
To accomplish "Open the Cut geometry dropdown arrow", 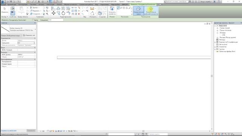I will tap(41, 11).
